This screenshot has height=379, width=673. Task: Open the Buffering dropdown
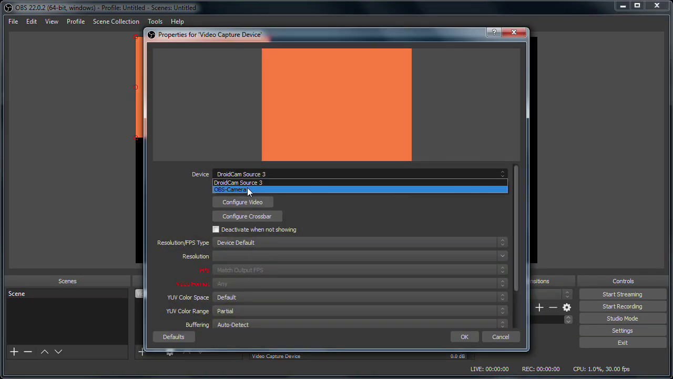coord(360,325)
